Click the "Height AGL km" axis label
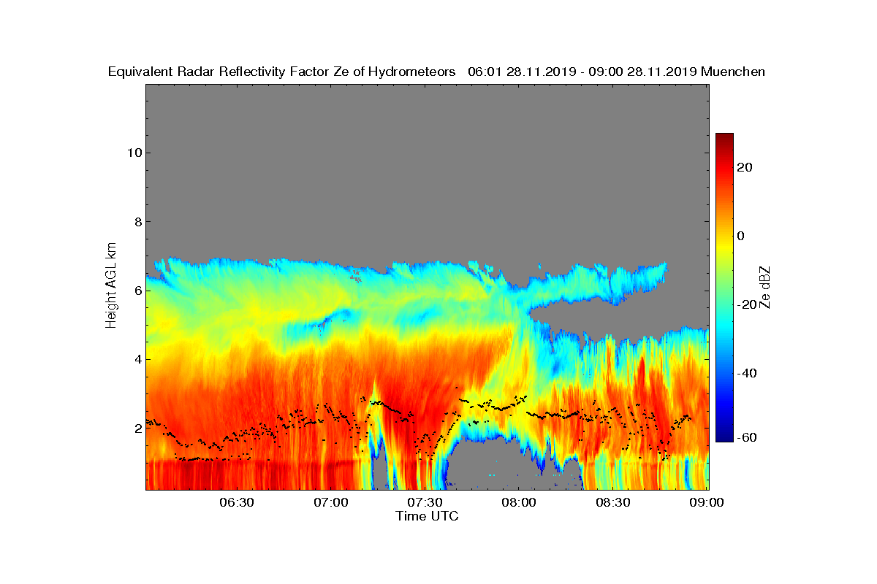The height and width of the screenshot is (584, 877). point(111,285)
